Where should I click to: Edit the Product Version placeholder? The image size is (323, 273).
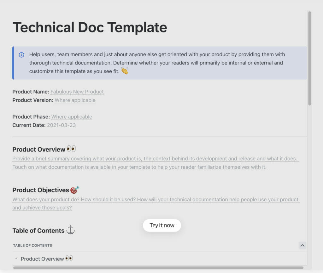pyautogui.click(x=75, y=100)
